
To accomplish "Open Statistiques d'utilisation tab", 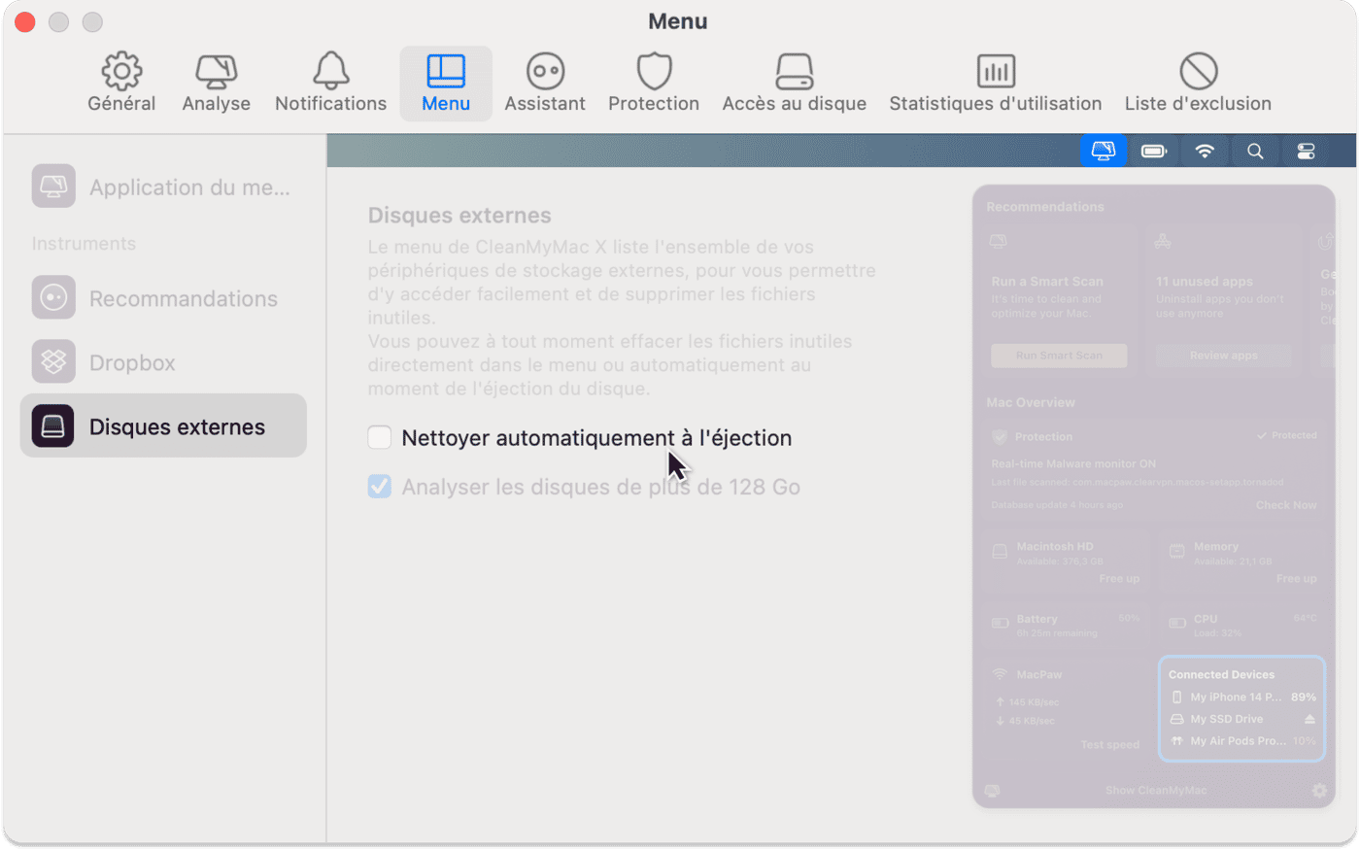I will click(996, 84).
